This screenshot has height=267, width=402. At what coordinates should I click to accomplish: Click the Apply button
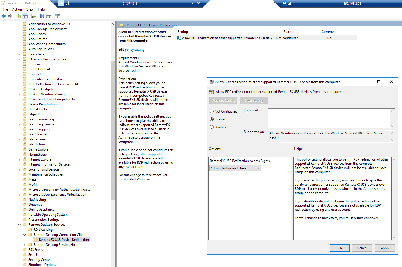[x=385, y=248]
